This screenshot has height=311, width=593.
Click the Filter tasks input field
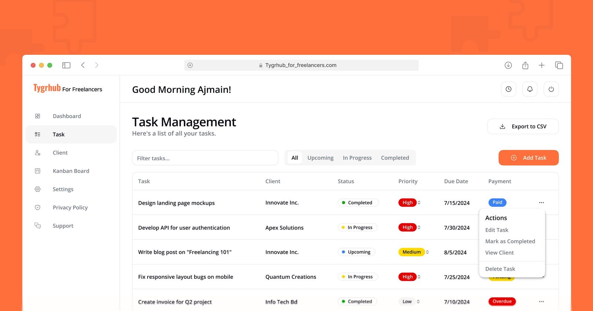coord(205,158)
